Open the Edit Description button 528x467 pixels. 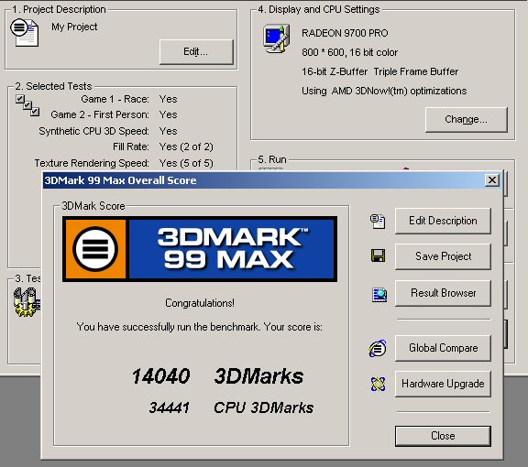[443, 221]
